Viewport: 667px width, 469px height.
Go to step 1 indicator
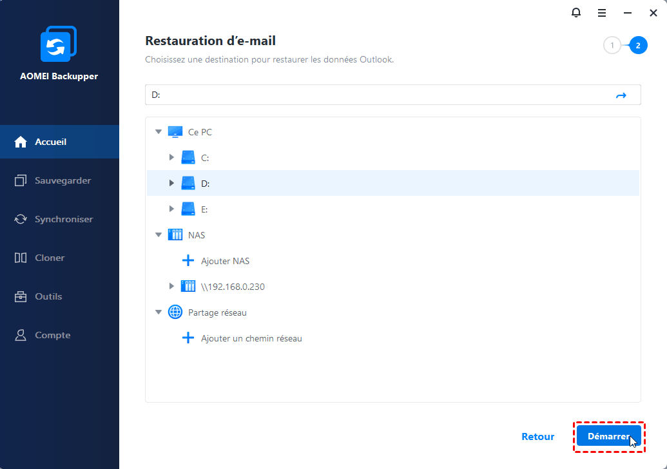pos(612,45)
